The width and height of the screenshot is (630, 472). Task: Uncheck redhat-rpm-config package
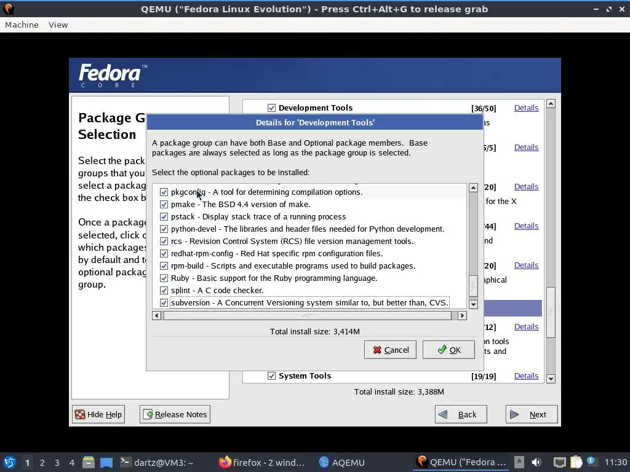click(164, 254)
